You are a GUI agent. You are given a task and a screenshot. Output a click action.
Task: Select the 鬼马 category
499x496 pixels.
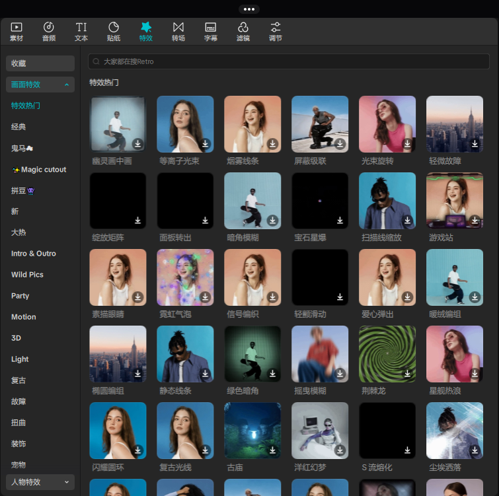(x=22, y=148)
